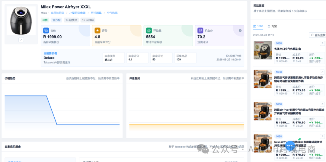
Task: Open the 各类出口空气炸锅彩盒 listing link icon
Action: click(x=322, y=43)
